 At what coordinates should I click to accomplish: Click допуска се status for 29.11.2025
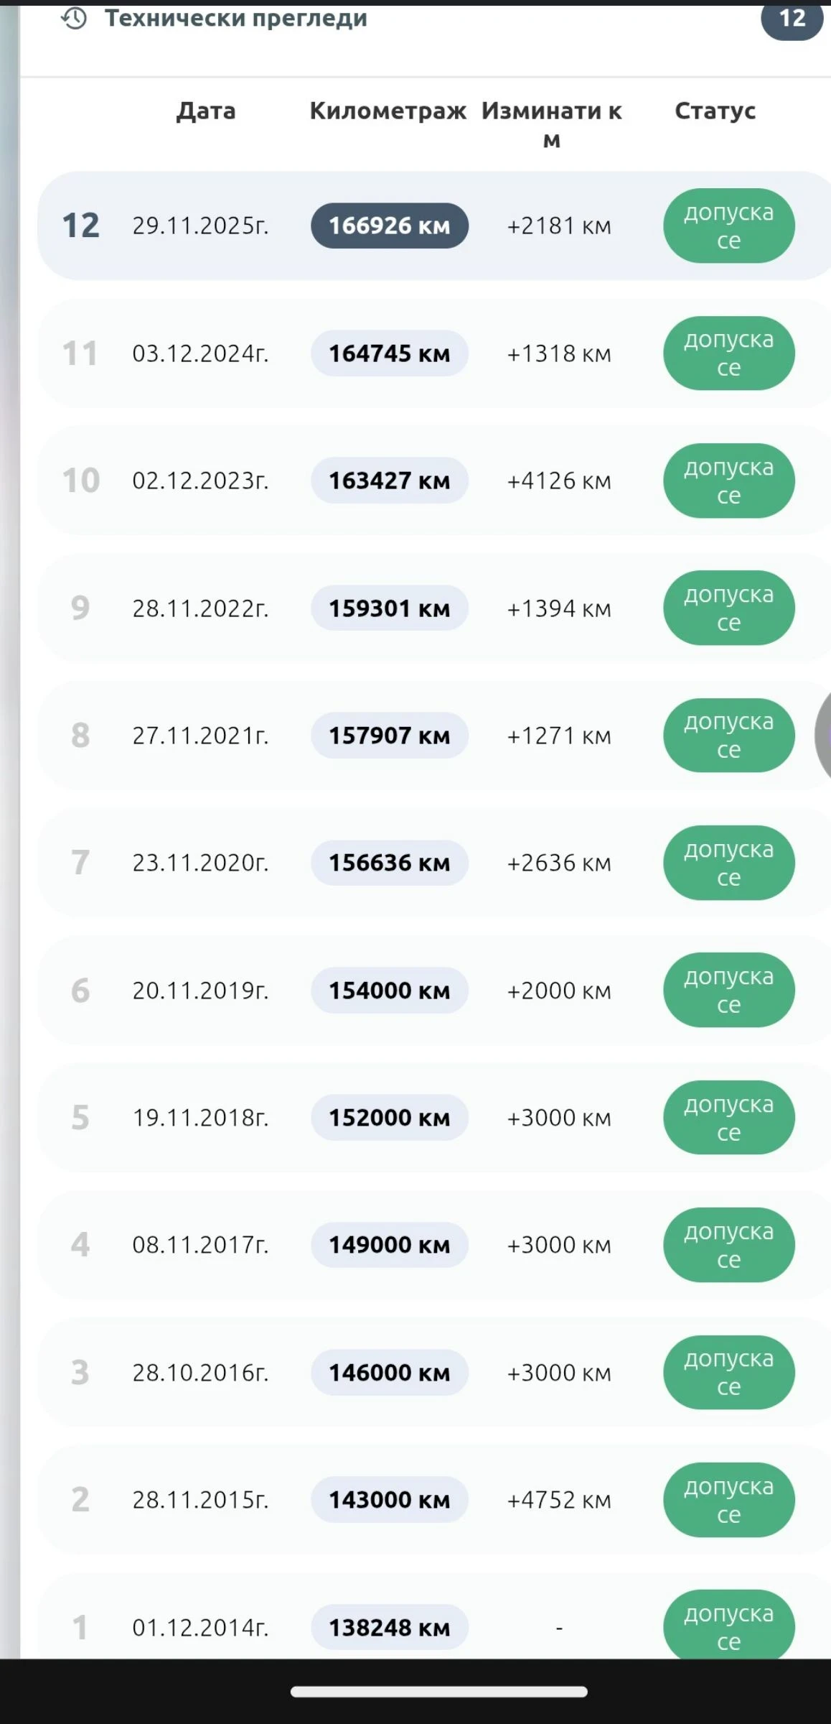[728, 226]
